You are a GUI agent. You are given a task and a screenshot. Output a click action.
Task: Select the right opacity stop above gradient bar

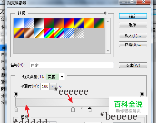[142, 95]
